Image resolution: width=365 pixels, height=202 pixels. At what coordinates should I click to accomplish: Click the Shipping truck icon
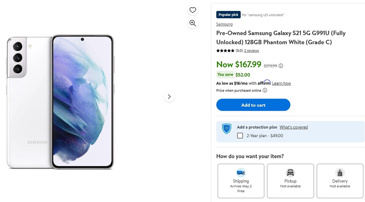(x=241, y=172)
